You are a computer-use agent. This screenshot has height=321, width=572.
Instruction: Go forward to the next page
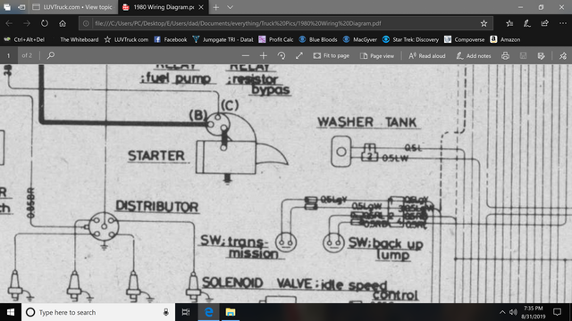(x=27, y=23)
